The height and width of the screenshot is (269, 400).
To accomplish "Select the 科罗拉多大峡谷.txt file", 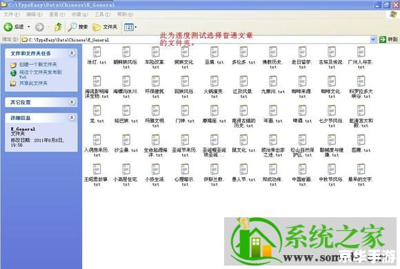I will (x=361, y=87).
